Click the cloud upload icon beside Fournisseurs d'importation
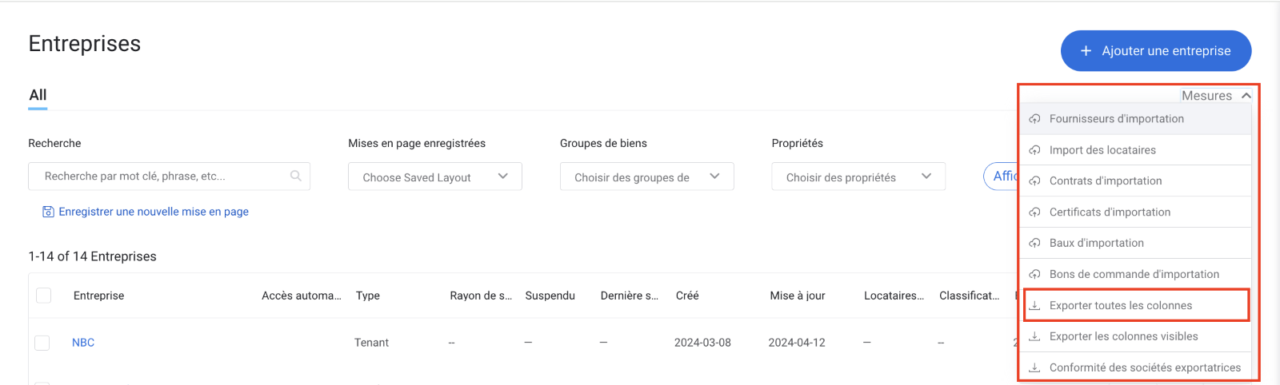Screen dimensions: 1280x385 tap(1034, 119)
